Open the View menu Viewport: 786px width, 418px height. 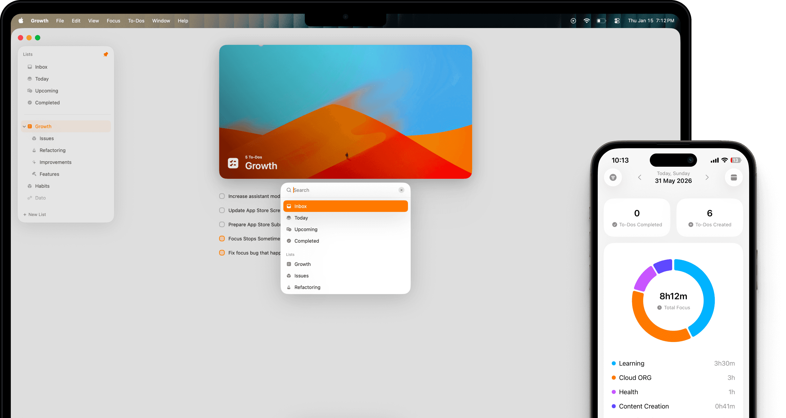93,21
